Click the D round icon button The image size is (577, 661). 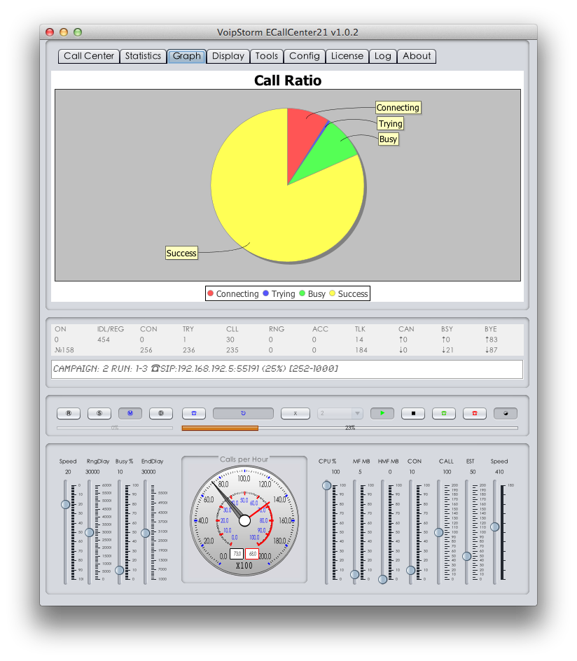click(x=161, y=413)
